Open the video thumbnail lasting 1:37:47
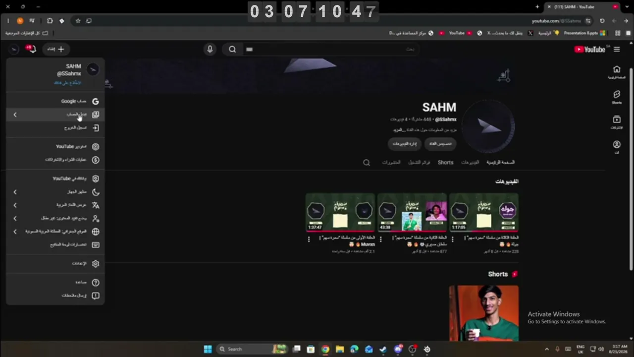The width and height of the screenshot is (634, 357). (340, 212)
